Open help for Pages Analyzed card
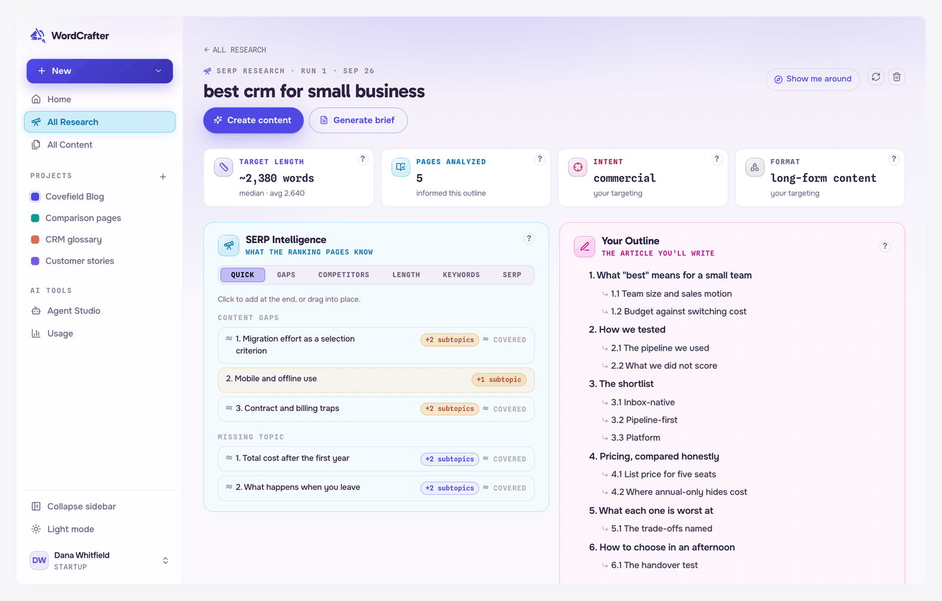The height and width of the screenshot is (601, 942). pyautogui.click(x=539, y=159)
